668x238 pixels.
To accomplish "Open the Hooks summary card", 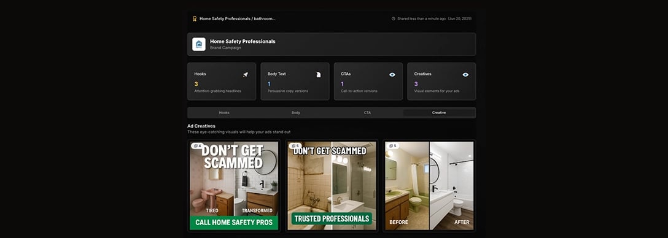I will coord(222,82).
